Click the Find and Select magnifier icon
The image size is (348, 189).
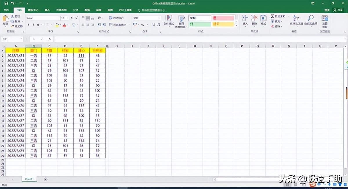tap(311, 19)
